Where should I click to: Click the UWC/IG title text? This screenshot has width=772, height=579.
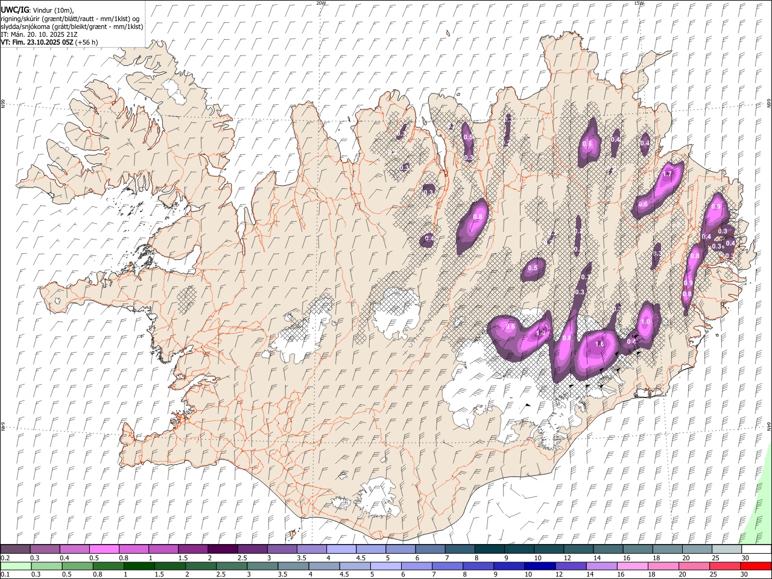14,10
